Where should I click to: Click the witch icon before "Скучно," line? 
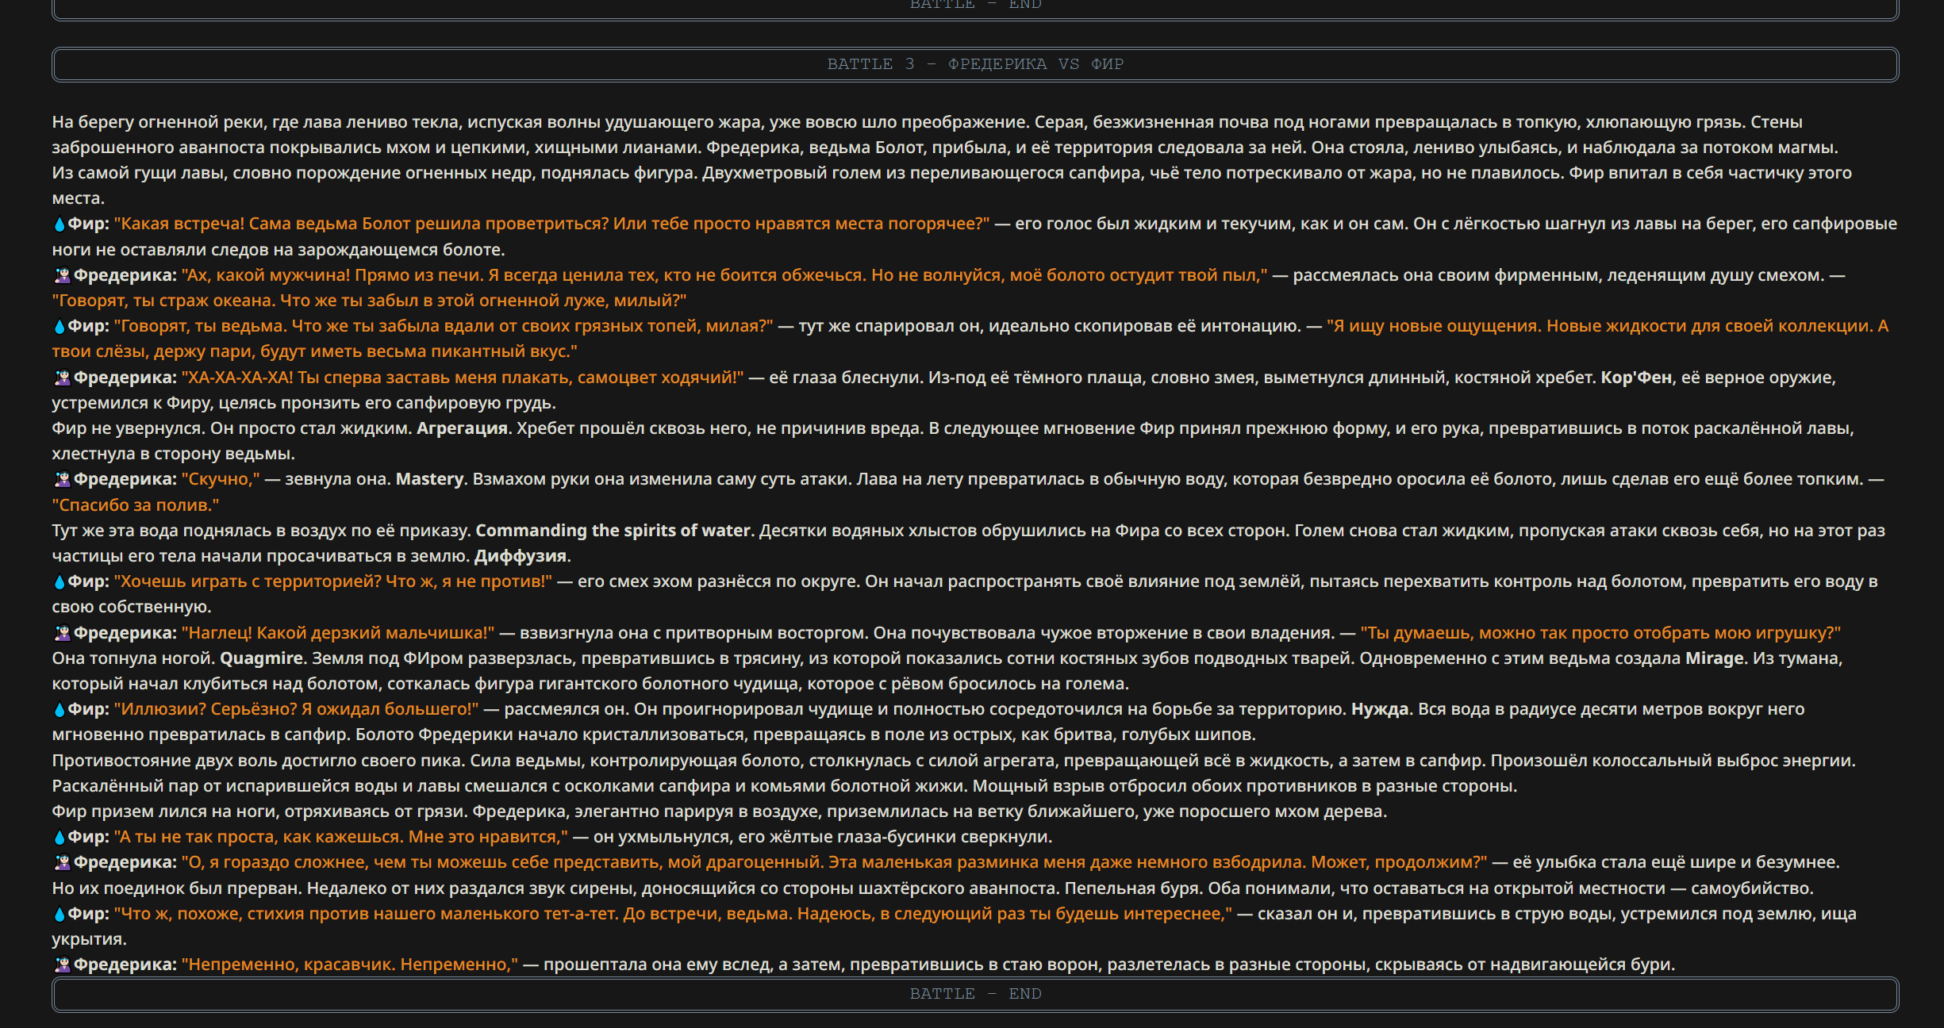pyautogui.click(x=62, y=479)
